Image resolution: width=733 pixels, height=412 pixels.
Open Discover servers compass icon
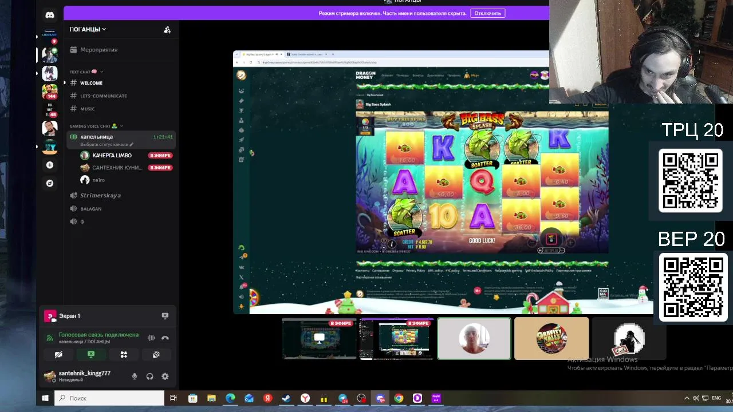pos(50,183)
